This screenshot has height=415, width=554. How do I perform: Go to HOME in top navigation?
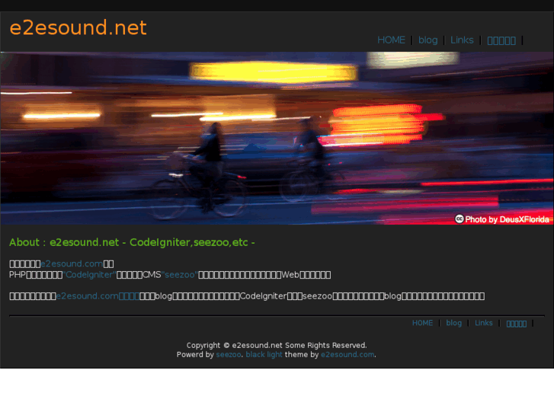391,40
